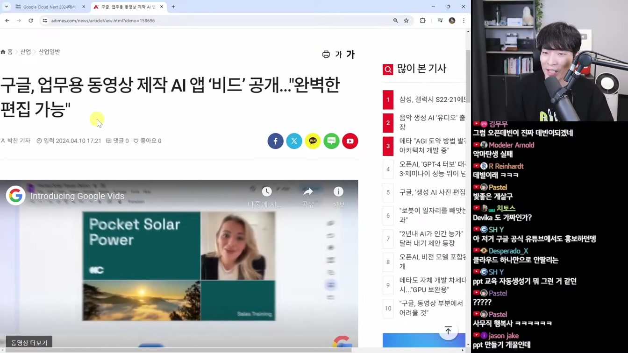This screenshot has width=628, height=353.
Task: Click the browser back arrow
Action: coord(7,21)
